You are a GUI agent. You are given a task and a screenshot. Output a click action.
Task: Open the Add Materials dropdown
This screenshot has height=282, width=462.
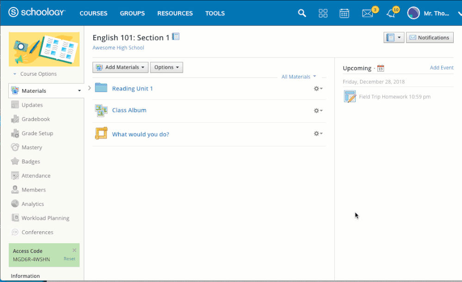click(x=120, y=67)
